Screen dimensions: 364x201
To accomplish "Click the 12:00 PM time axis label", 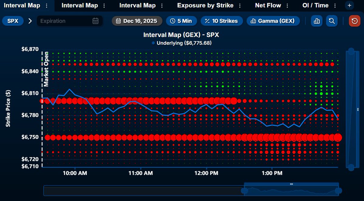I will 207,173.
